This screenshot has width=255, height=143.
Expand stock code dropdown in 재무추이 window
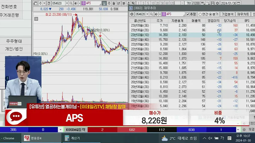tap(147, 14)
